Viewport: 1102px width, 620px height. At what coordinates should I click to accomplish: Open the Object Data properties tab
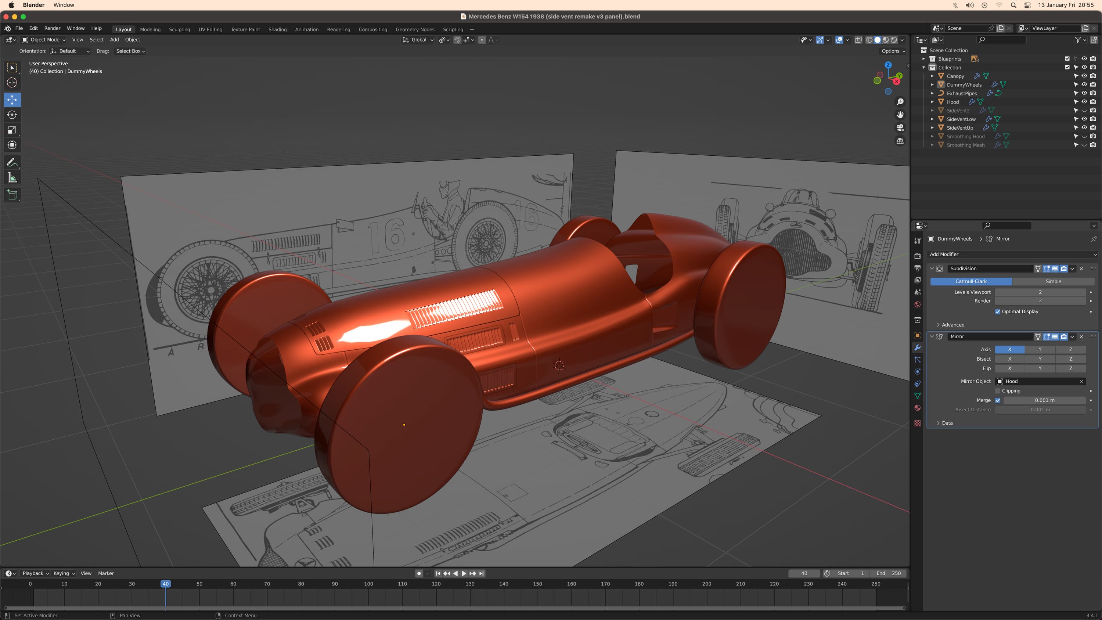[917, 396]
